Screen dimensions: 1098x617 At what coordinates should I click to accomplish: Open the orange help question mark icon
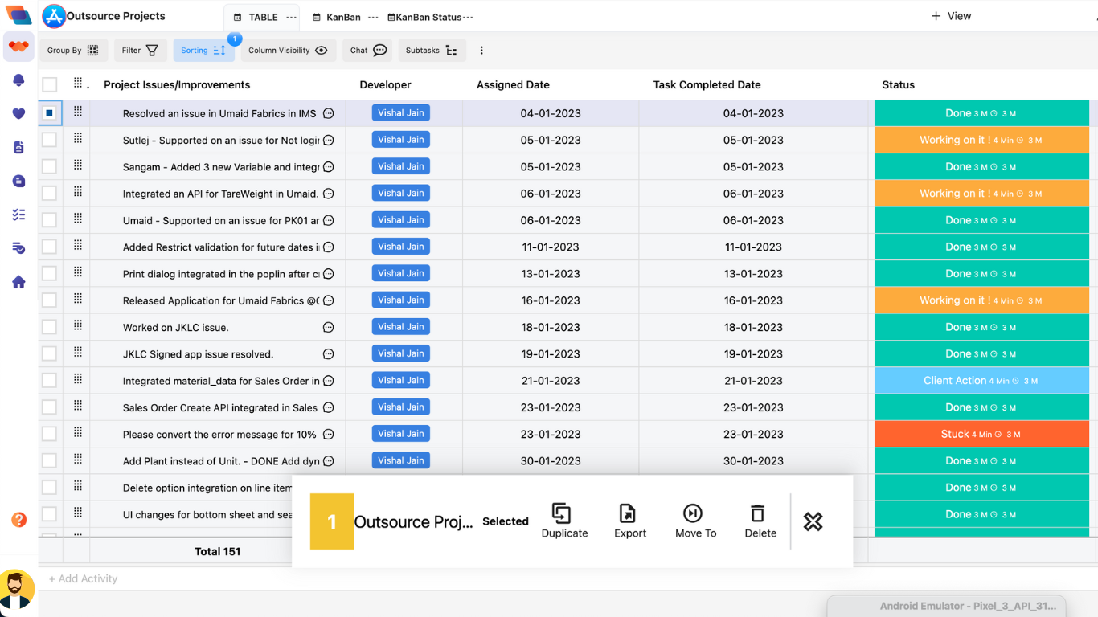18,520
